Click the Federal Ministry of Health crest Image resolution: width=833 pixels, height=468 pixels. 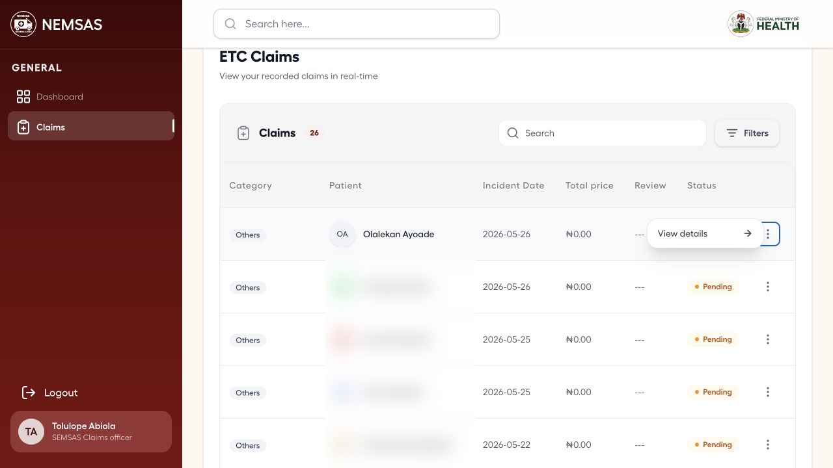click(741, 24)
